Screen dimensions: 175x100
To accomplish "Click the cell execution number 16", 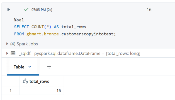I will coord(149,10).
